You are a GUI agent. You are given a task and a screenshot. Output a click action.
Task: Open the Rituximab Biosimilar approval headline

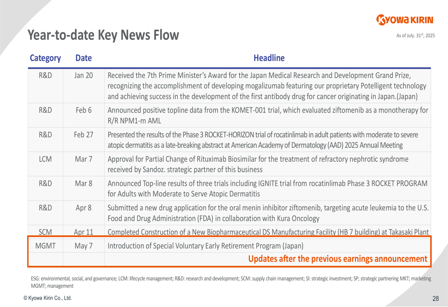tap(258, 164)
